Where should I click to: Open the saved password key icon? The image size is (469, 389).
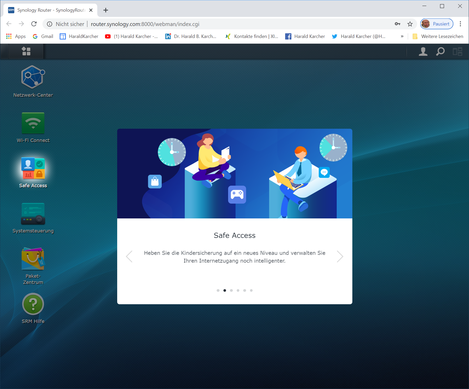(397, 24)
